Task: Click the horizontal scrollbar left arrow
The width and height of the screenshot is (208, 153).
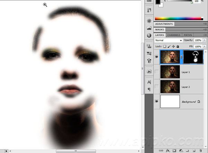Action: [x=10, y=151]
